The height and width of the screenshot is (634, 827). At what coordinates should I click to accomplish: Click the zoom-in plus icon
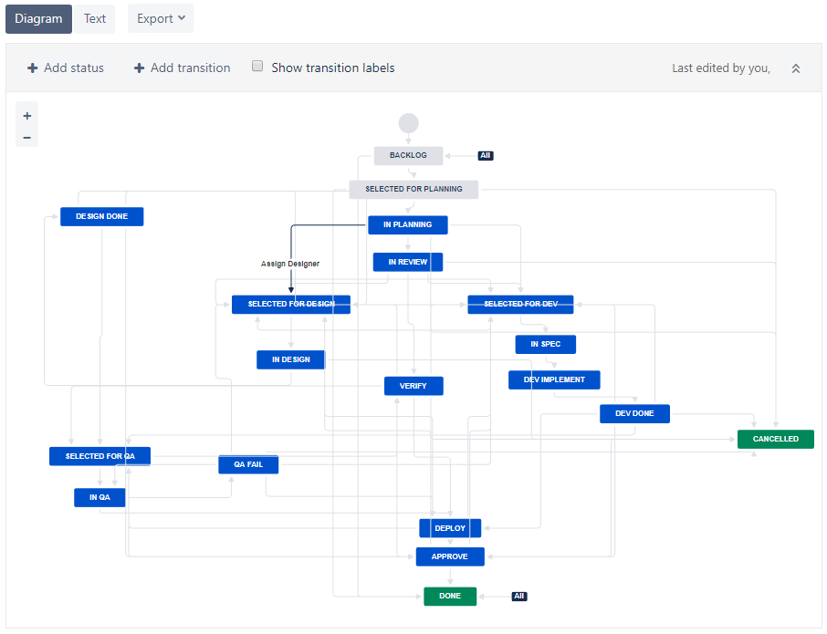pos(26,115)
